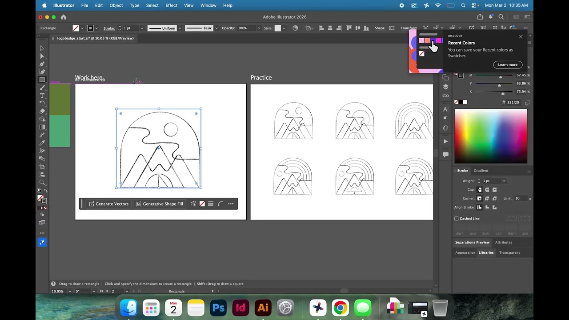The width and height of the screenshot is (569, 320).
Task: Enable the Dashed Line checkbox
Action: point(457,219)
